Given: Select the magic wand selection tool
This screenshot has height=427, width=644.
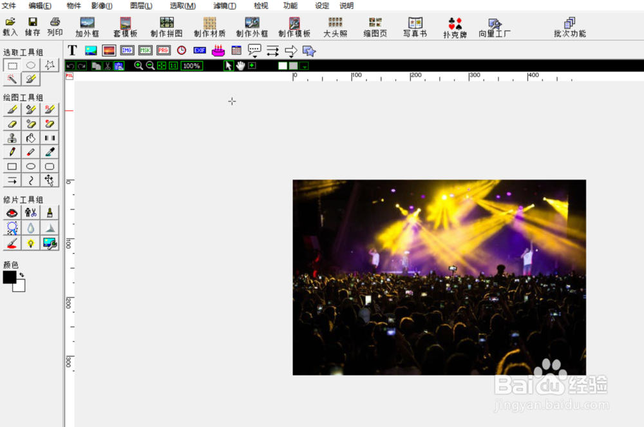Looking at the screenshot, I should point(12,79).
